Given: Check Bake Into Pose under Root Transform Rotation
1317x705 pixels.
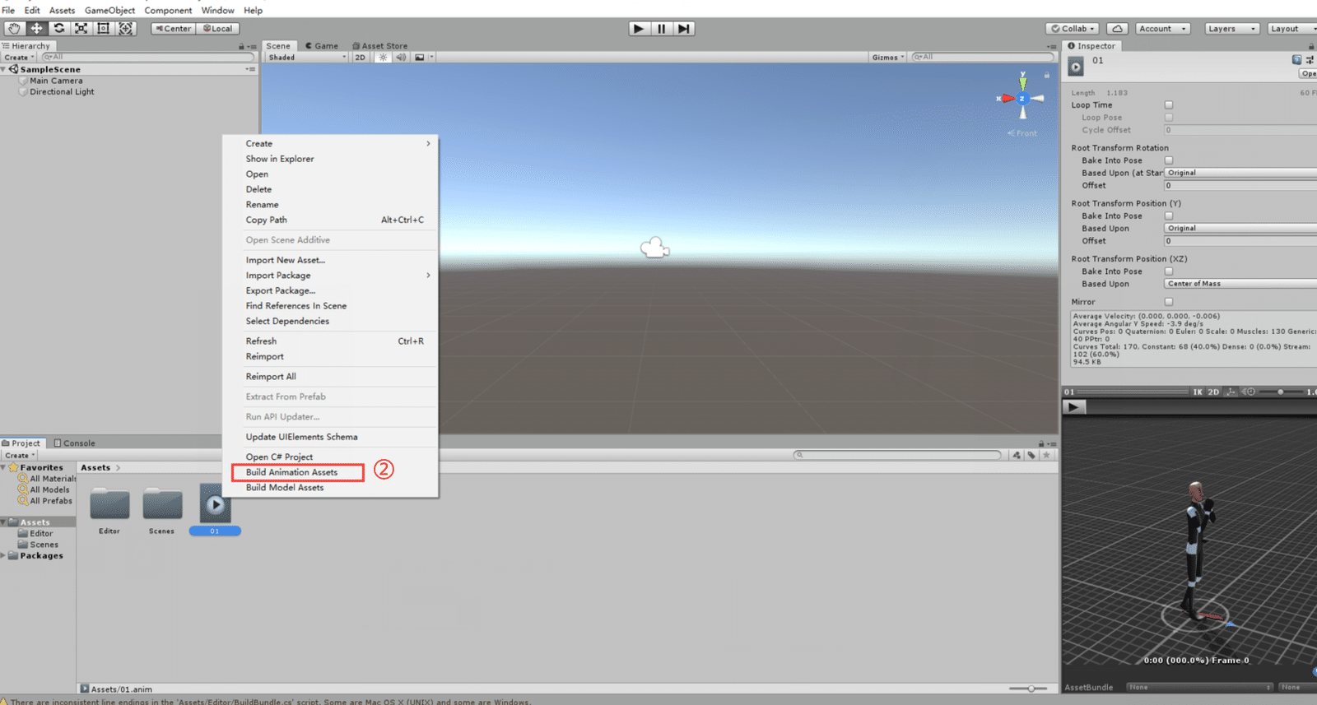Looking at the screenshot, I should point(1169,160).
